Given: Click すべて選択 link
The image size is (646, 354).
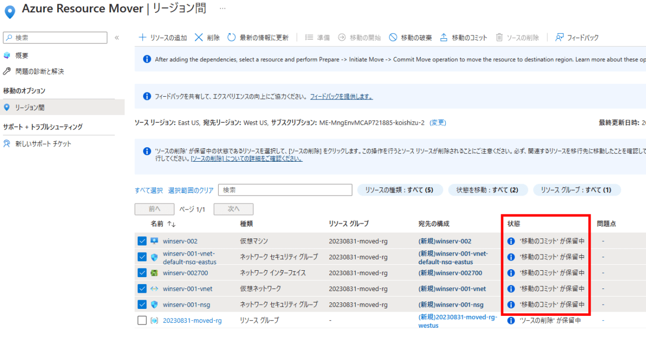Looking at the screenshot, I should tap(149, 190).
